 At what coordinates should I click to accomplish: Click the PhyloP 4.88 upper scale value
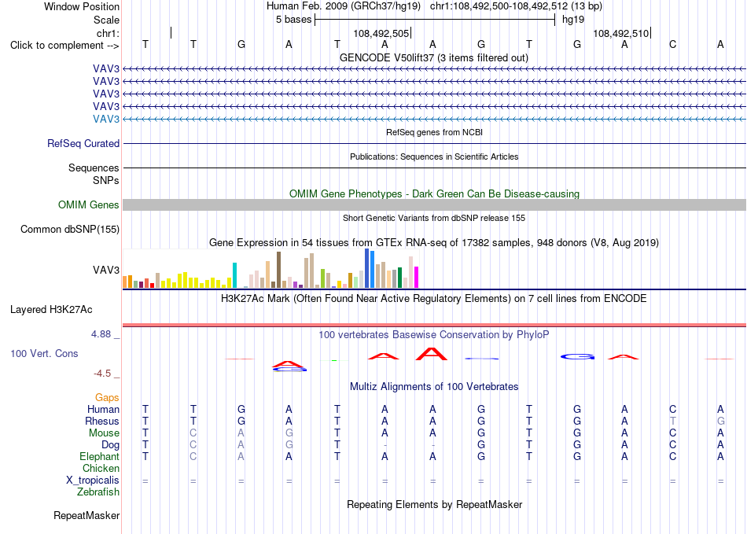point(101,334)
